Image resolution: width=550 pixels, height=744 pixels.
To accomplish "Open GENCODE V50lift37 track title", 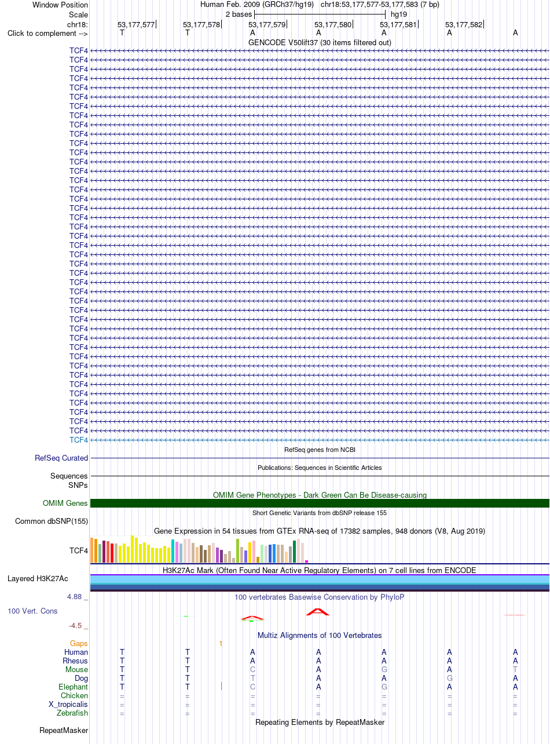I will (320, 42).
